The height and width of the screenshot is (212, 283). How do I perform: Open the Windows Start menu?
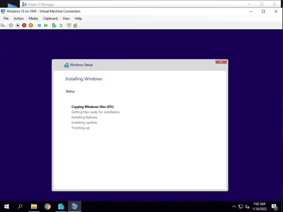pos(7,206)
